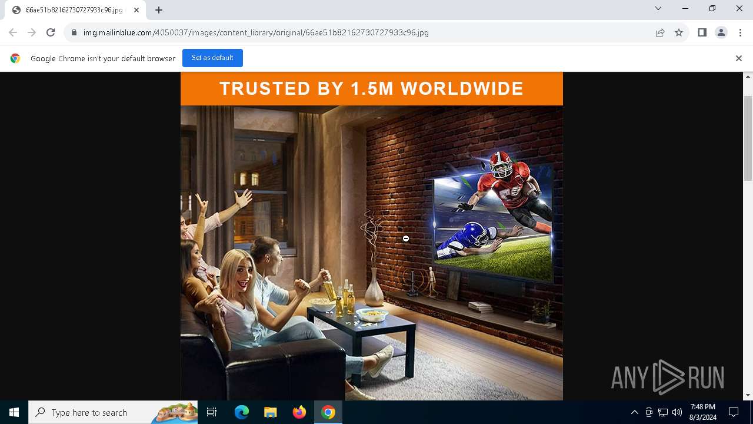Click the vertical scrollbar thumb
The height and width of the screenshot is (424, 753).
click(748, 138)
